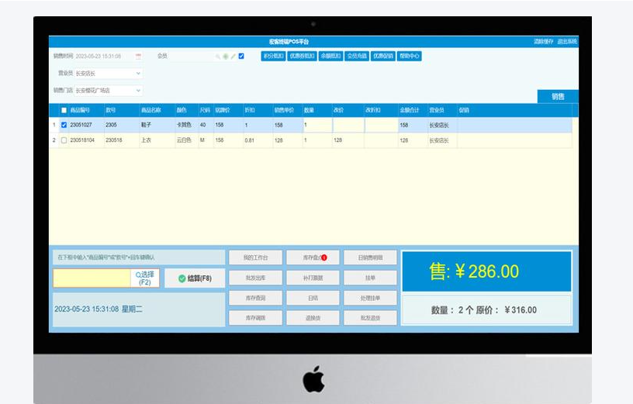This screenshot has width=633, height=404.
Task: Click the 数量 2 个 原价 ¥316.00 summary
Action: 486,310
